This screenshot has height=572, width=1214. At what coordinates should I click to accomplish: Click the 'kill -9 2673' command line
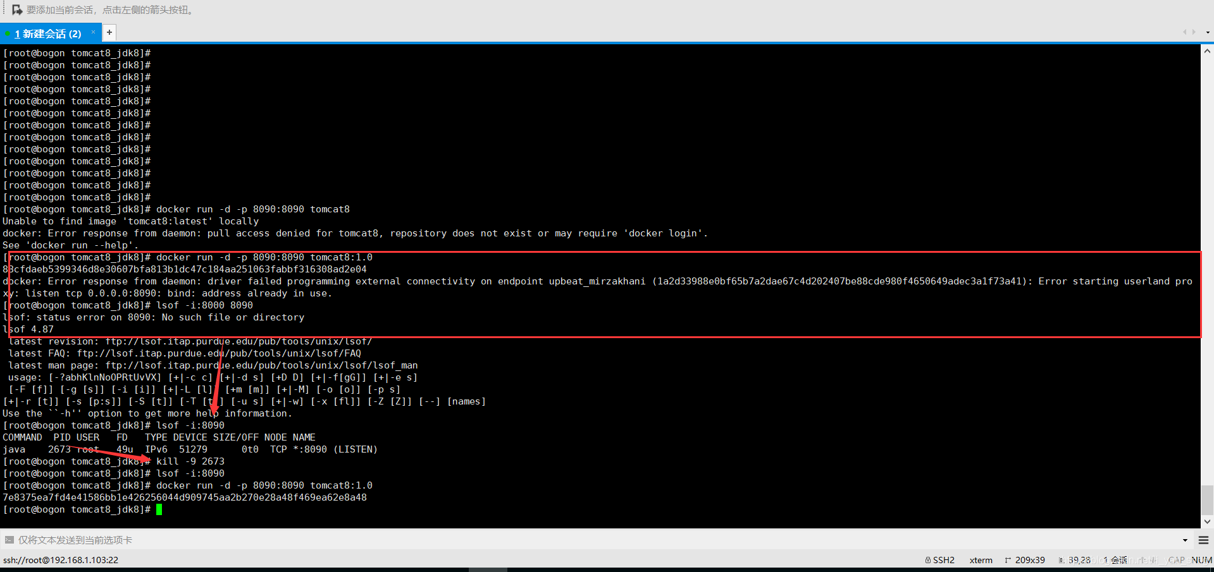click(190, 461)
